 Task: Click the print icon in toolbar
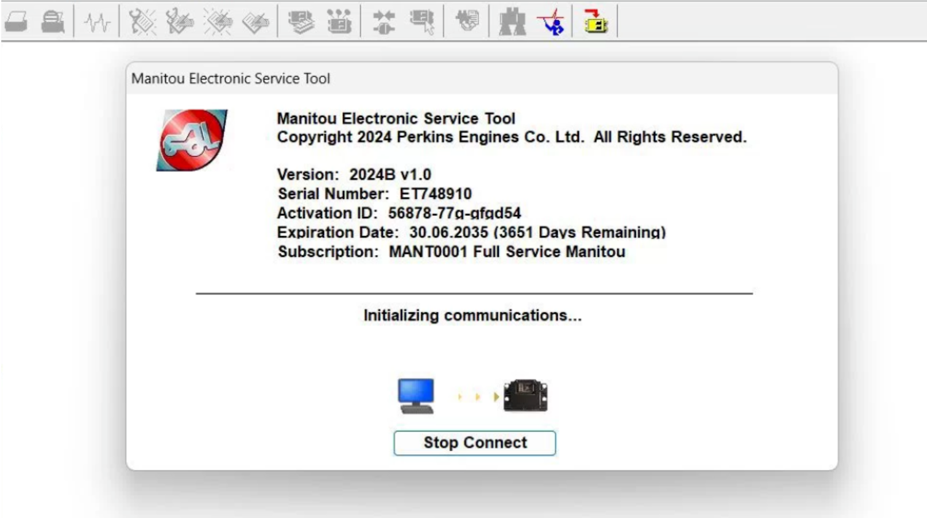click(17, 22)
